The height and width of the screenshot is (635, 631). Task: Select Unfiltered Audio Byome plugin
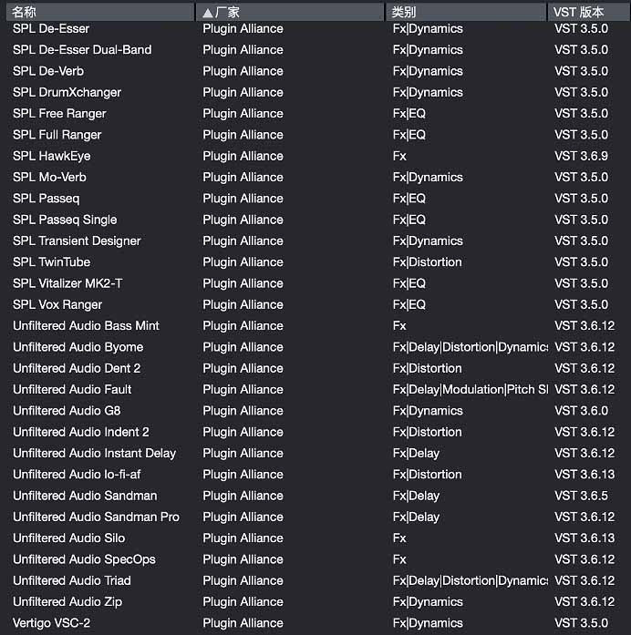[x=315, y=347]
